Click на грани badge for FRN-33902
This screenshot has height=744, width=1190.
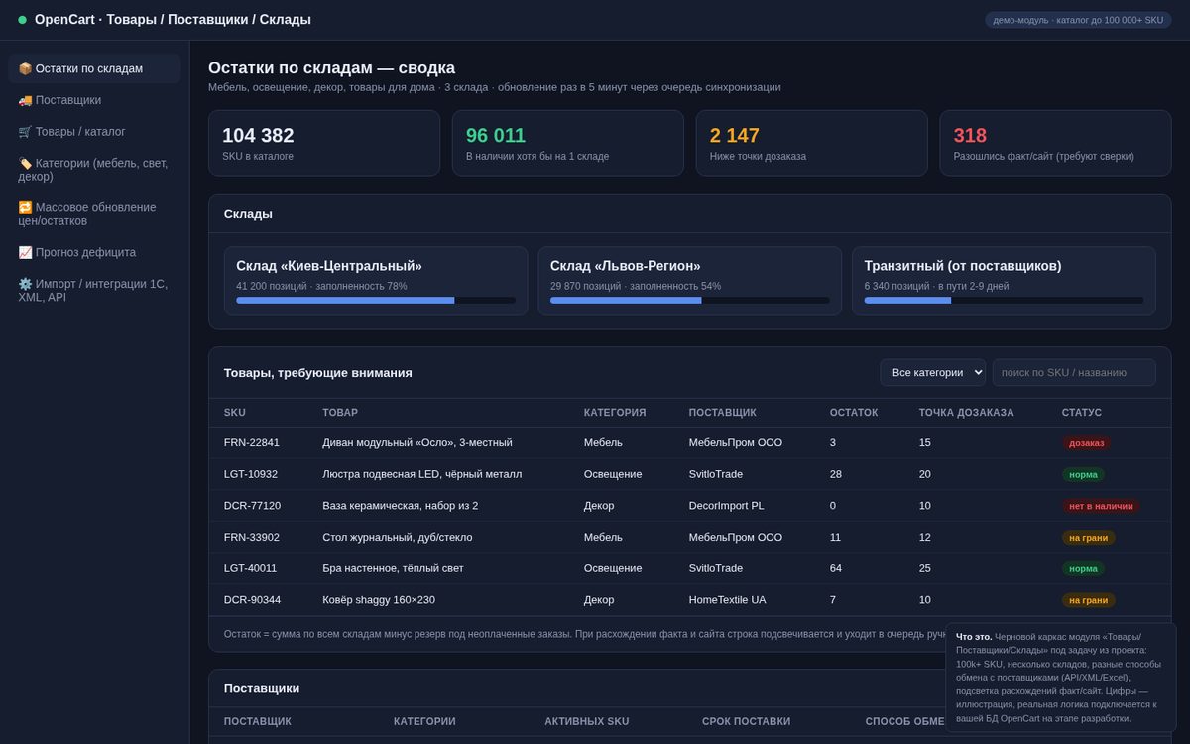click(x=1089, y=538)
